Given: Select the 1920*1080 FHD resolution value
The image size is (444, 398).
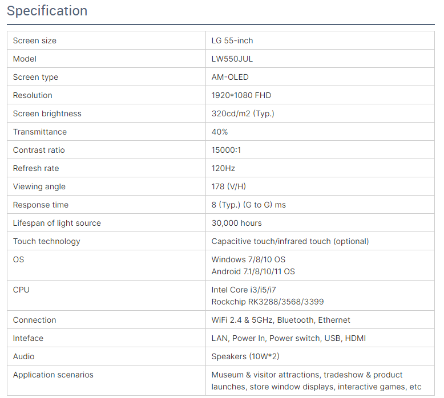Looking at the screenshot, I should click(x=241, y=95).
